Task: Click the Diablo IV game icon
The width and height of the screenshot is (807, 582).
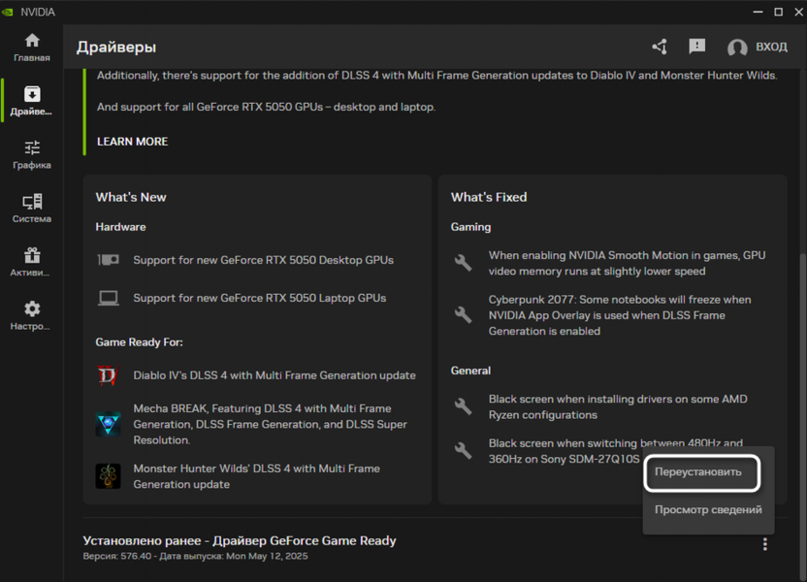Action: 108,375
